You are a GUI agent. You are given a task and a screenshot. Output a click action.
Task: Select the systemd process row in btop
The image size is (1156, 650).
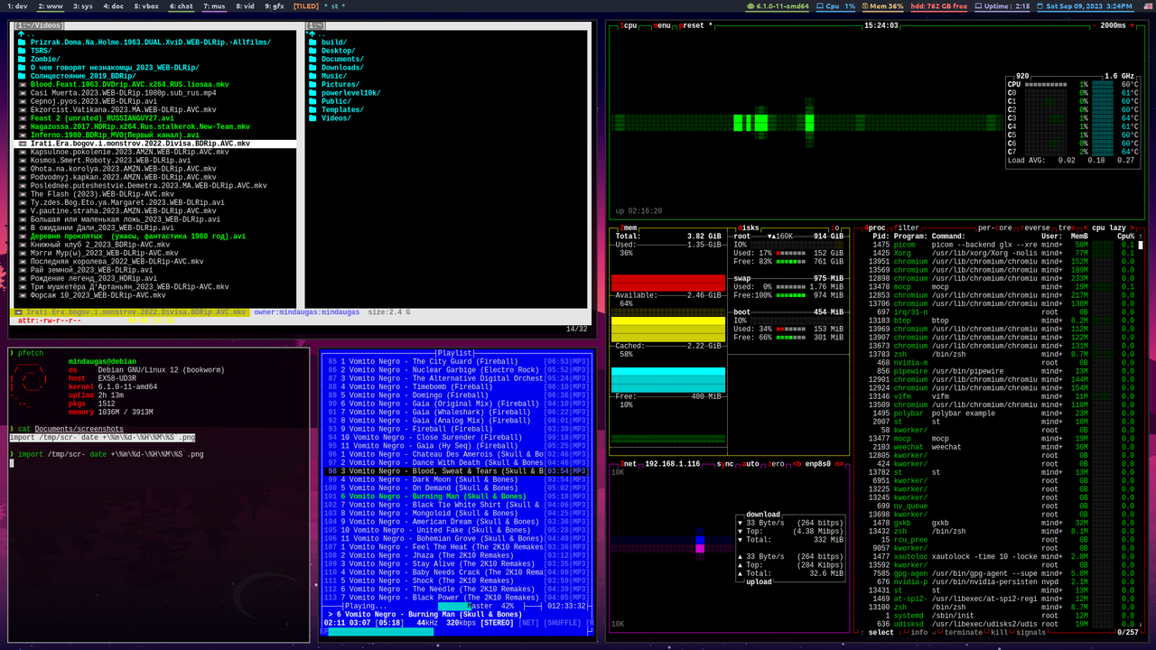[1002, 616]
